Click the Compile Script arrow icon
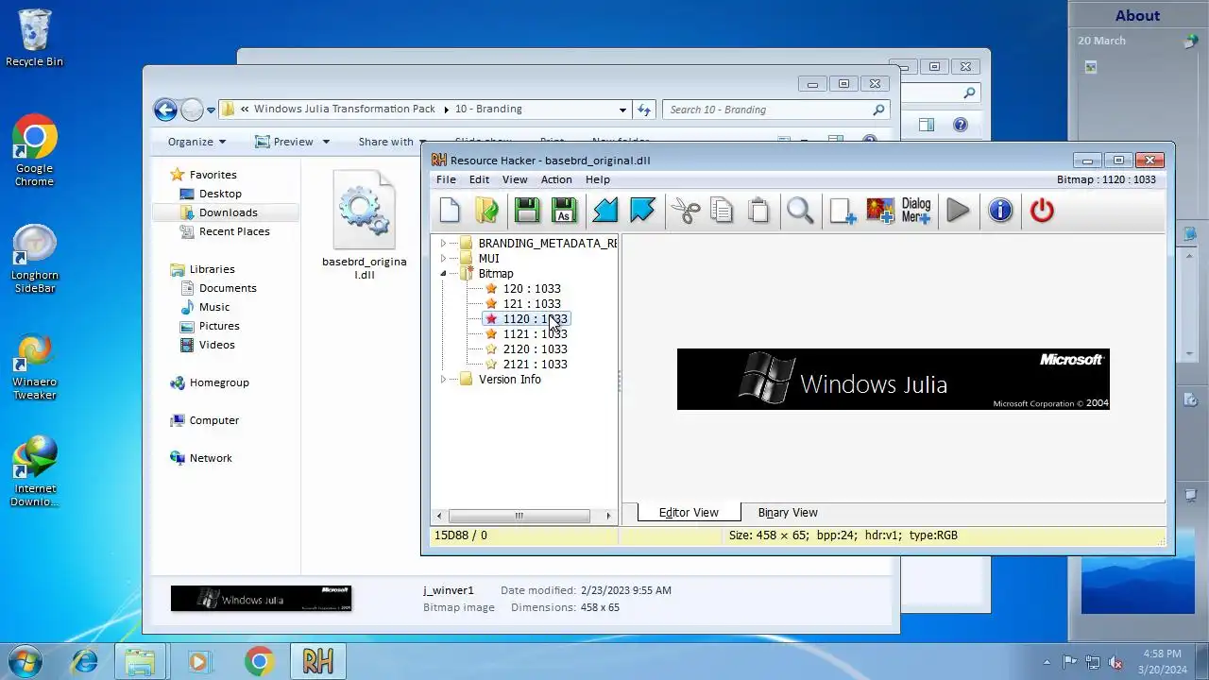This screenshot has width=1209, height=680. click(605, 210)
